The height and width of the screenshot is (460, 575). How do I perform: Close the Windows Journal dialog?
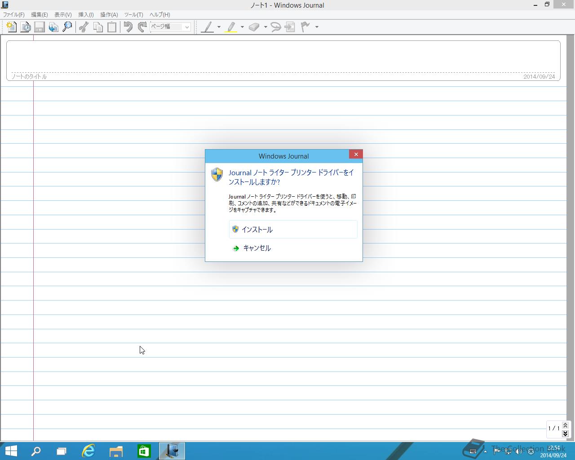click(356, 155)
